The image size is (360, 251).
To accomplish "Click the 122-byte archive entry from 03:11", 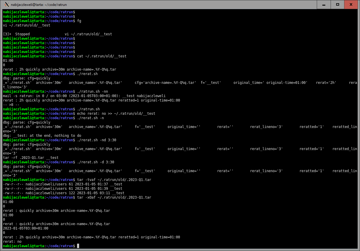I will (64, 193).
